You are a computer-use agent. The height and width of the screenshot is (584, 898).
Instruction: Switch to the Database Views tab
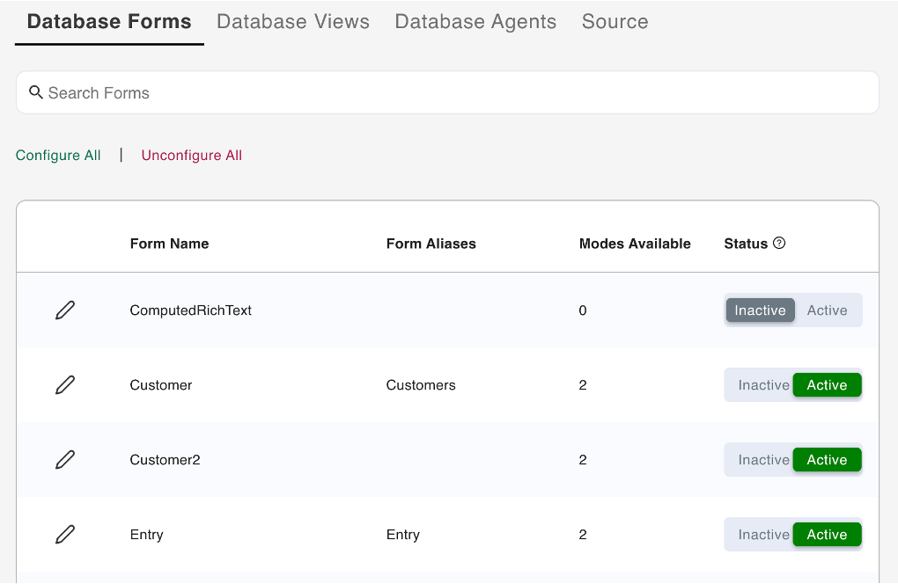click(x=293, y=22)
